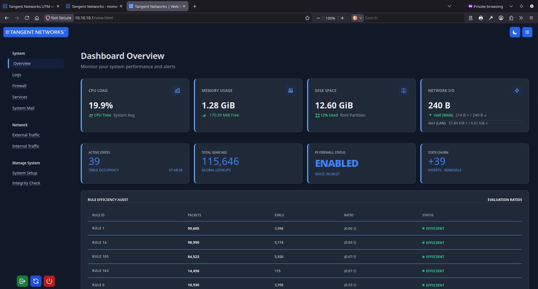The width and height of the screenshot is (538, 289).
Task: Click the RULE 1 row label
Action: point(98,229)
